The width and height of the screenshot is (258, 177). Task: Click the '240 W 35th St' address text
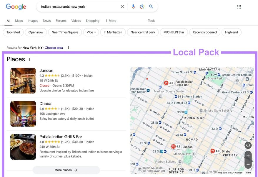click(49, 147)
